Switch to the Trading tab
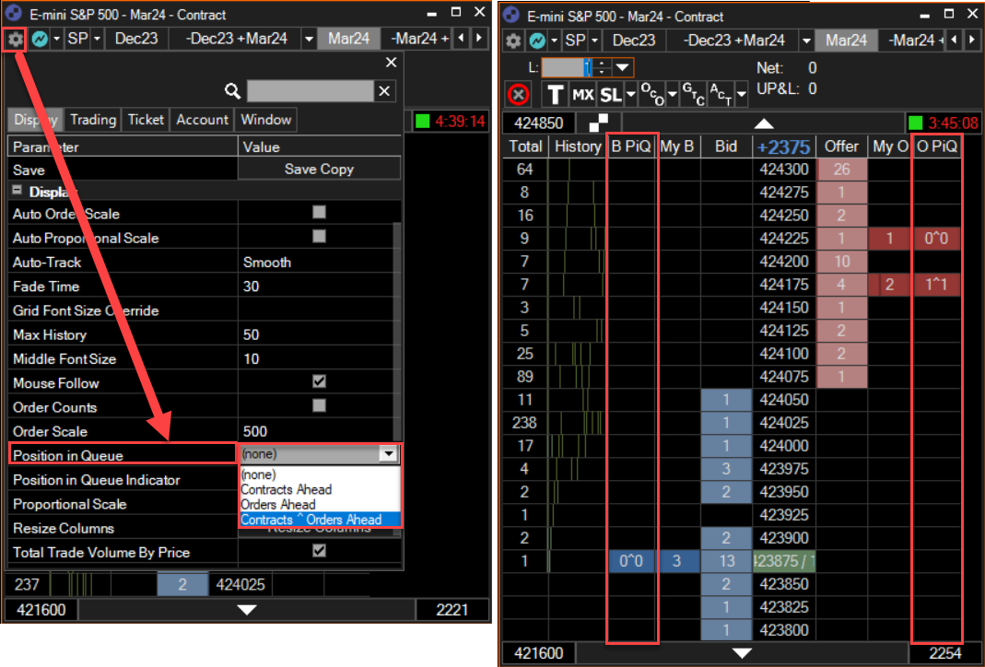Viewport: 985px width, 667px height. 92,119
